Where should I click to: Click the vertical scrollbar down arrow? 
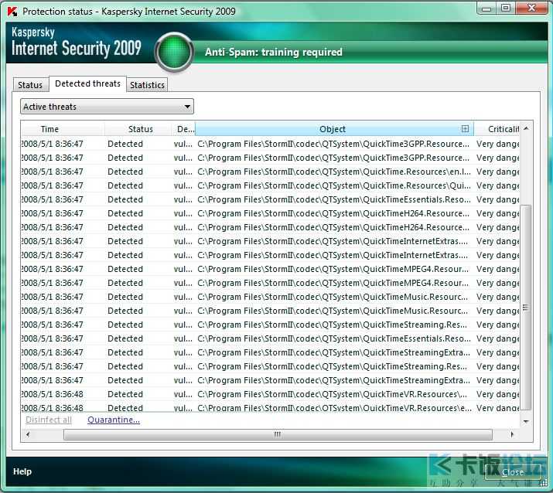click(x=526, y=421)
